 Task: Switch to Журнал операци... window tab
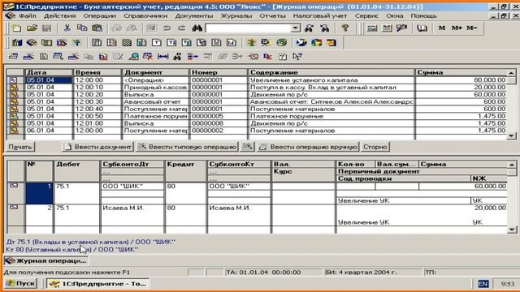45,260
